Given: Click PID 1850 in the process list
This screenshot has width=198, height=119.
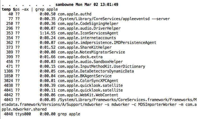Looking at the screenshot, I should (8, 76).
